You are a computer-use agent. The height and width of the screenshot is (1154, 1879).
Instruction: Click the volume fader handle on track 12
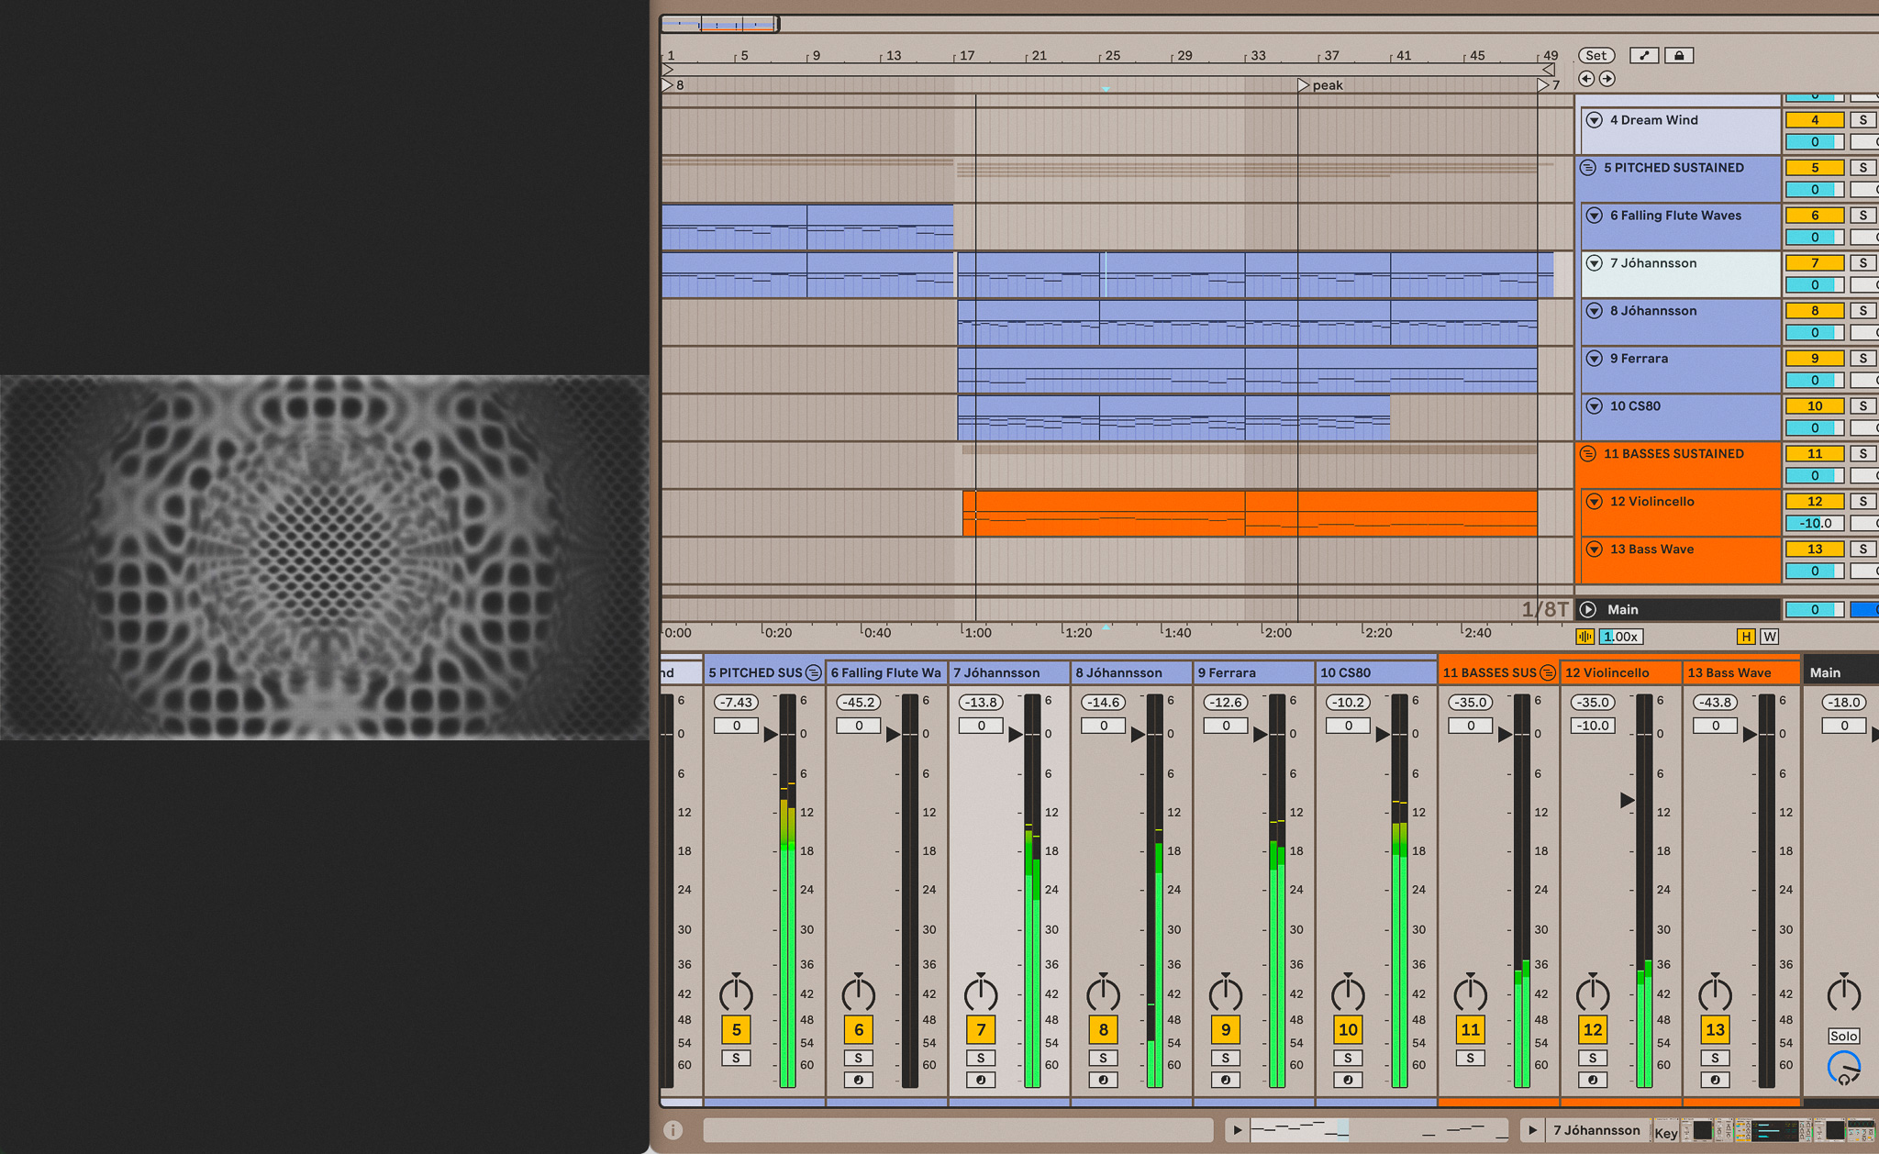[x=1628, y=800]
